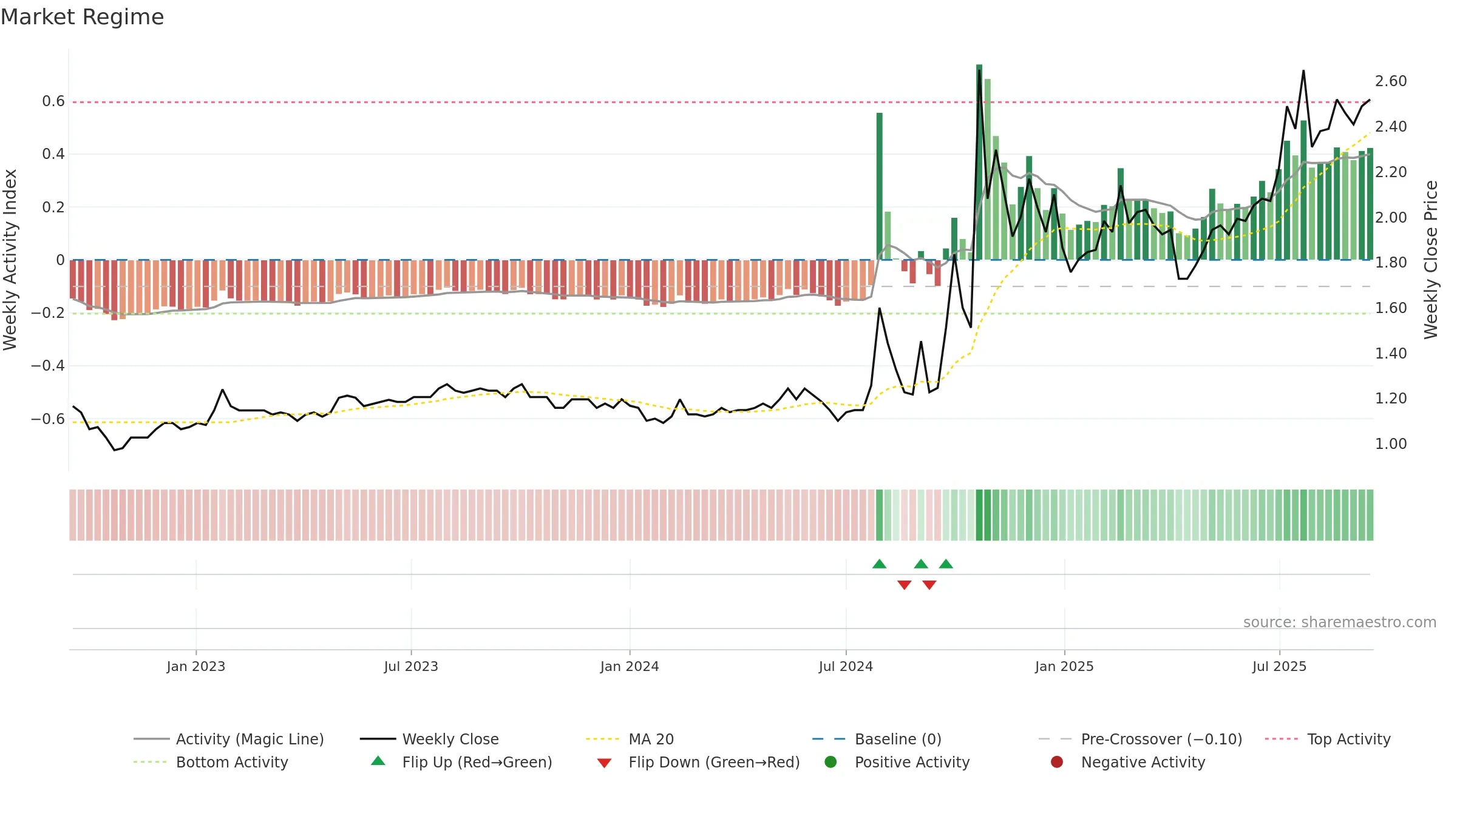Image resolution: width=1457 pixels, height=819 pixels.
Task: Click the Jul 2025 x-axis label
Action: pos(1279,666)
